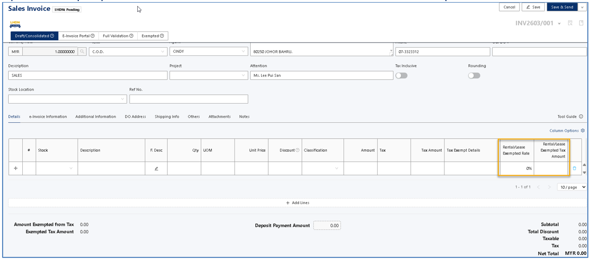The image size is (592, 259).
Task: Click the Tool Guide info icon
Action: coord(581,117)
